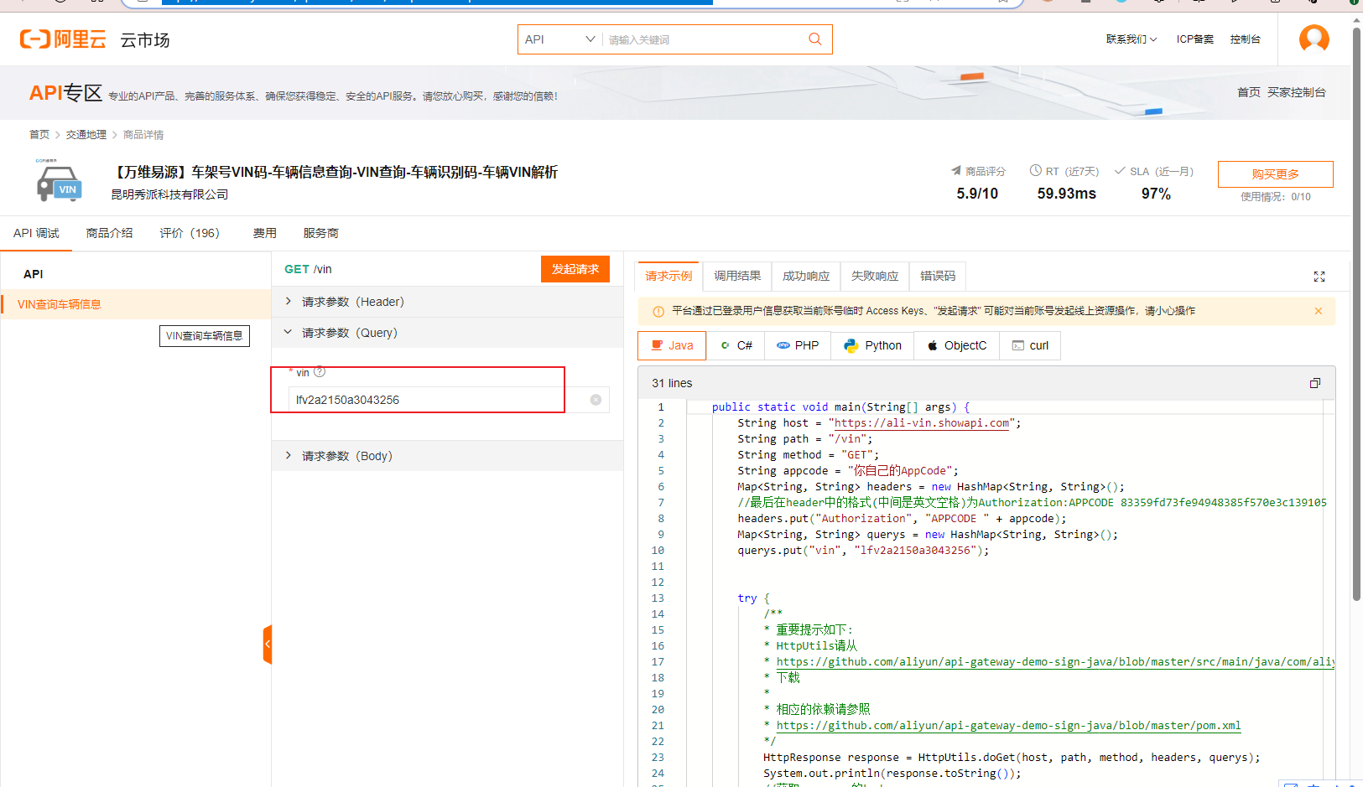The height and width of the screenshot is (787, 1363).
Task: Expand 请求参数 (Header) section
Action: [x=447, y=302]
